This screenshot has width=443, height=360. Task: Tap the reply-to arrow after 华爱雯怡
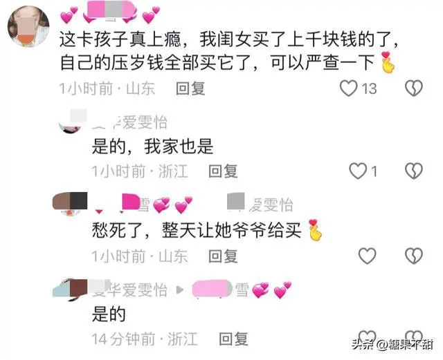click(180, 290)
